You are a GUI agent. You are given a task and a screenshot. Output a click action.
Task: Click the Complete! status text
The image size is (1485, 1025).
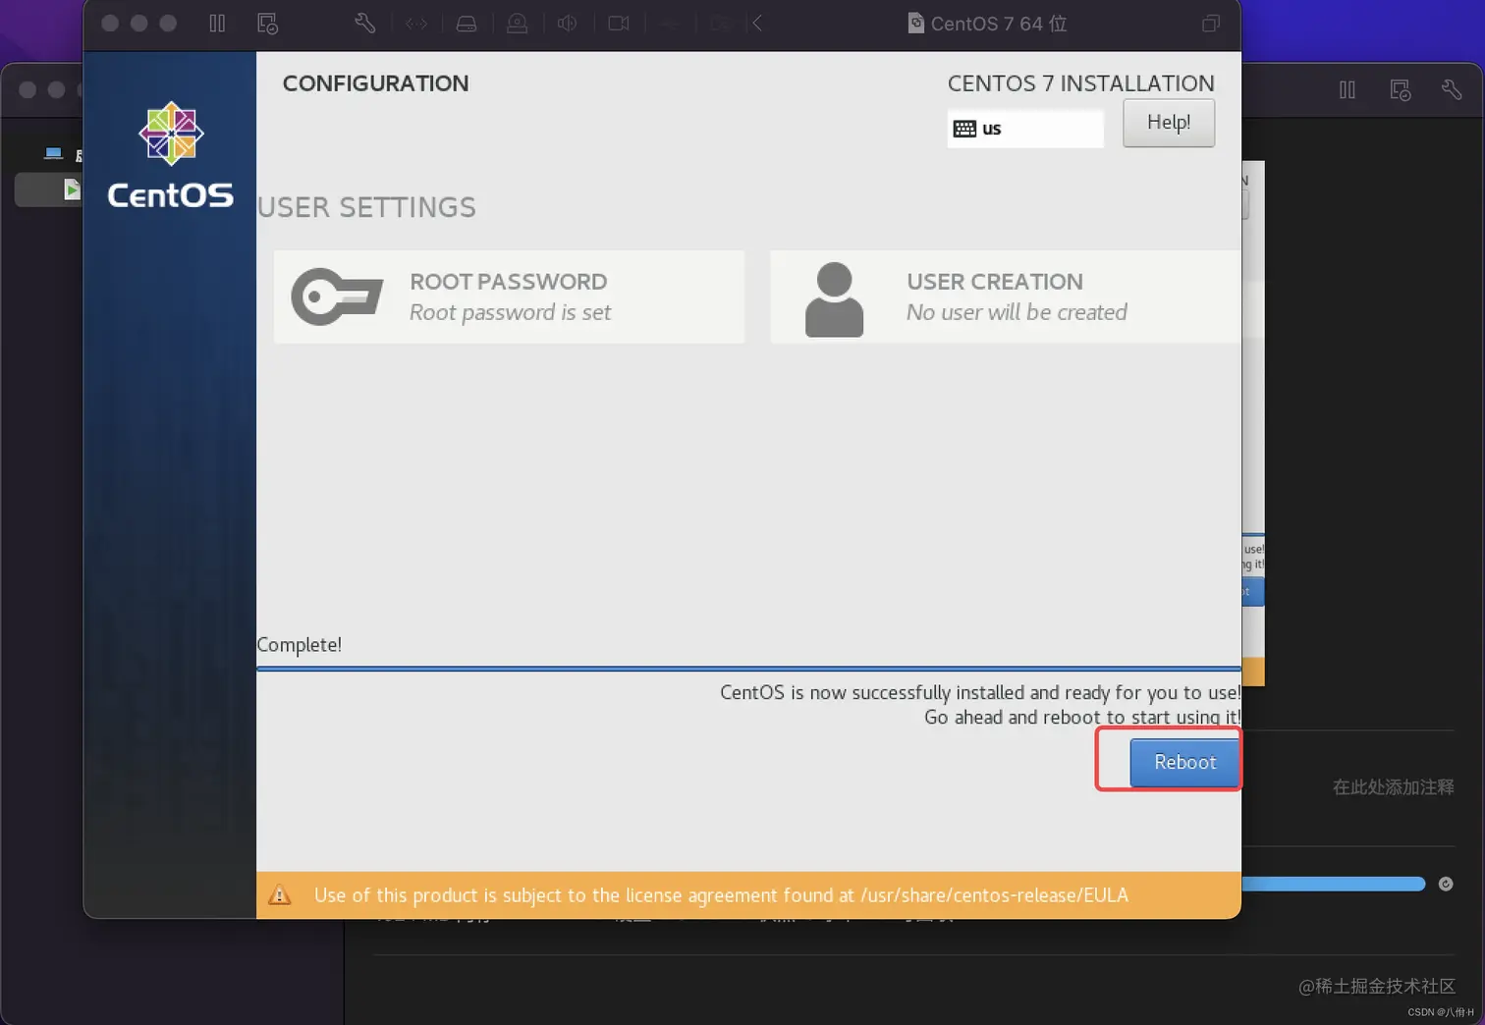299,645
